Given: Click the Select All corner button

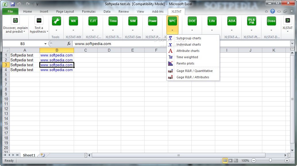Looking at the screenshot, I should (x=6, y=50).
